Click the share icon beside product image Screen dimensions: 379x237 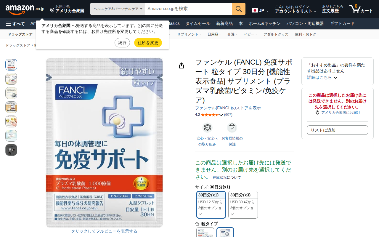click(182, 65)
